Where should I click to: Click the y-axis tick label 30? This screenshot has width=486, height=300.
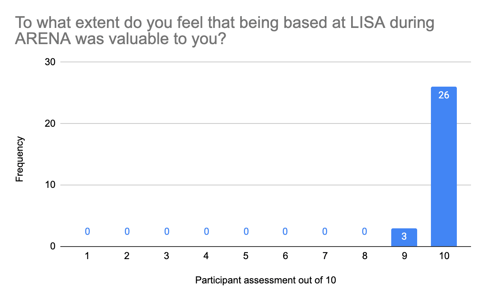51,62
